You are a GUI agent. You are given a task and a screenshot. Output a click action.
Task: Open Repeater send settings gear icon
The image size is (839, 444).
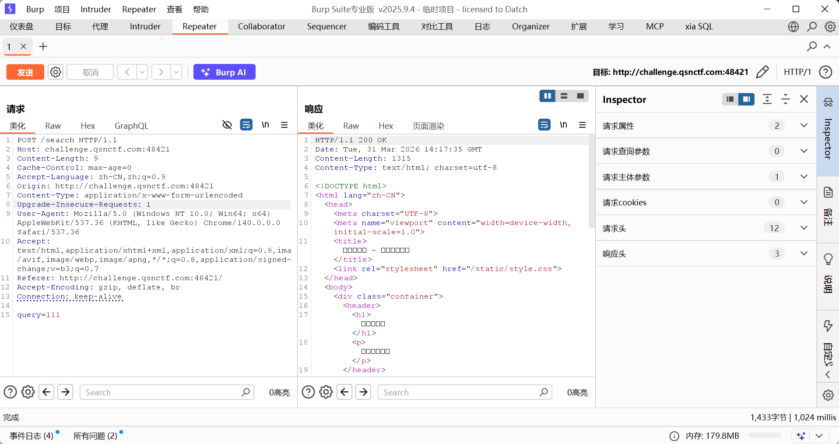coord(56,72)
